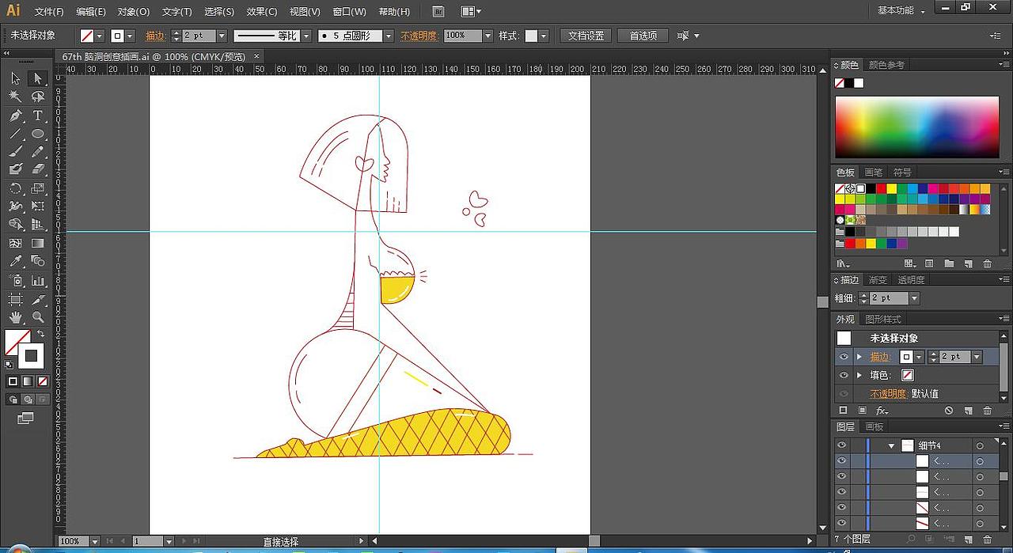Switch to 画板 tab
1013x553 pixels.
coord(874,426)
